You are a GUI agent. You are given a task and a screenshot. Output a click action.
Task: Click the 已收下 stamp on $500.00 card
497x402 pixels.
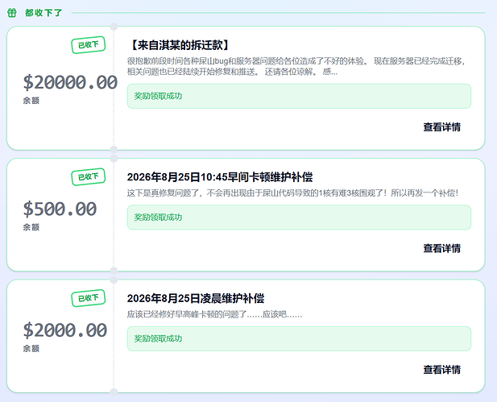(89, 177)
